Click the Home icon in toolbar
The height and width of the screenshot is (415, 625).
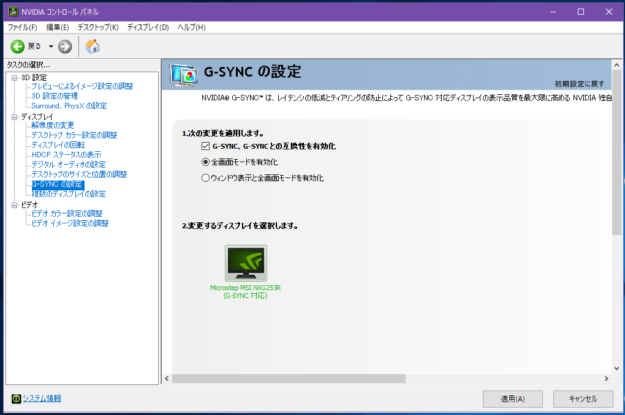click(93, 47)
